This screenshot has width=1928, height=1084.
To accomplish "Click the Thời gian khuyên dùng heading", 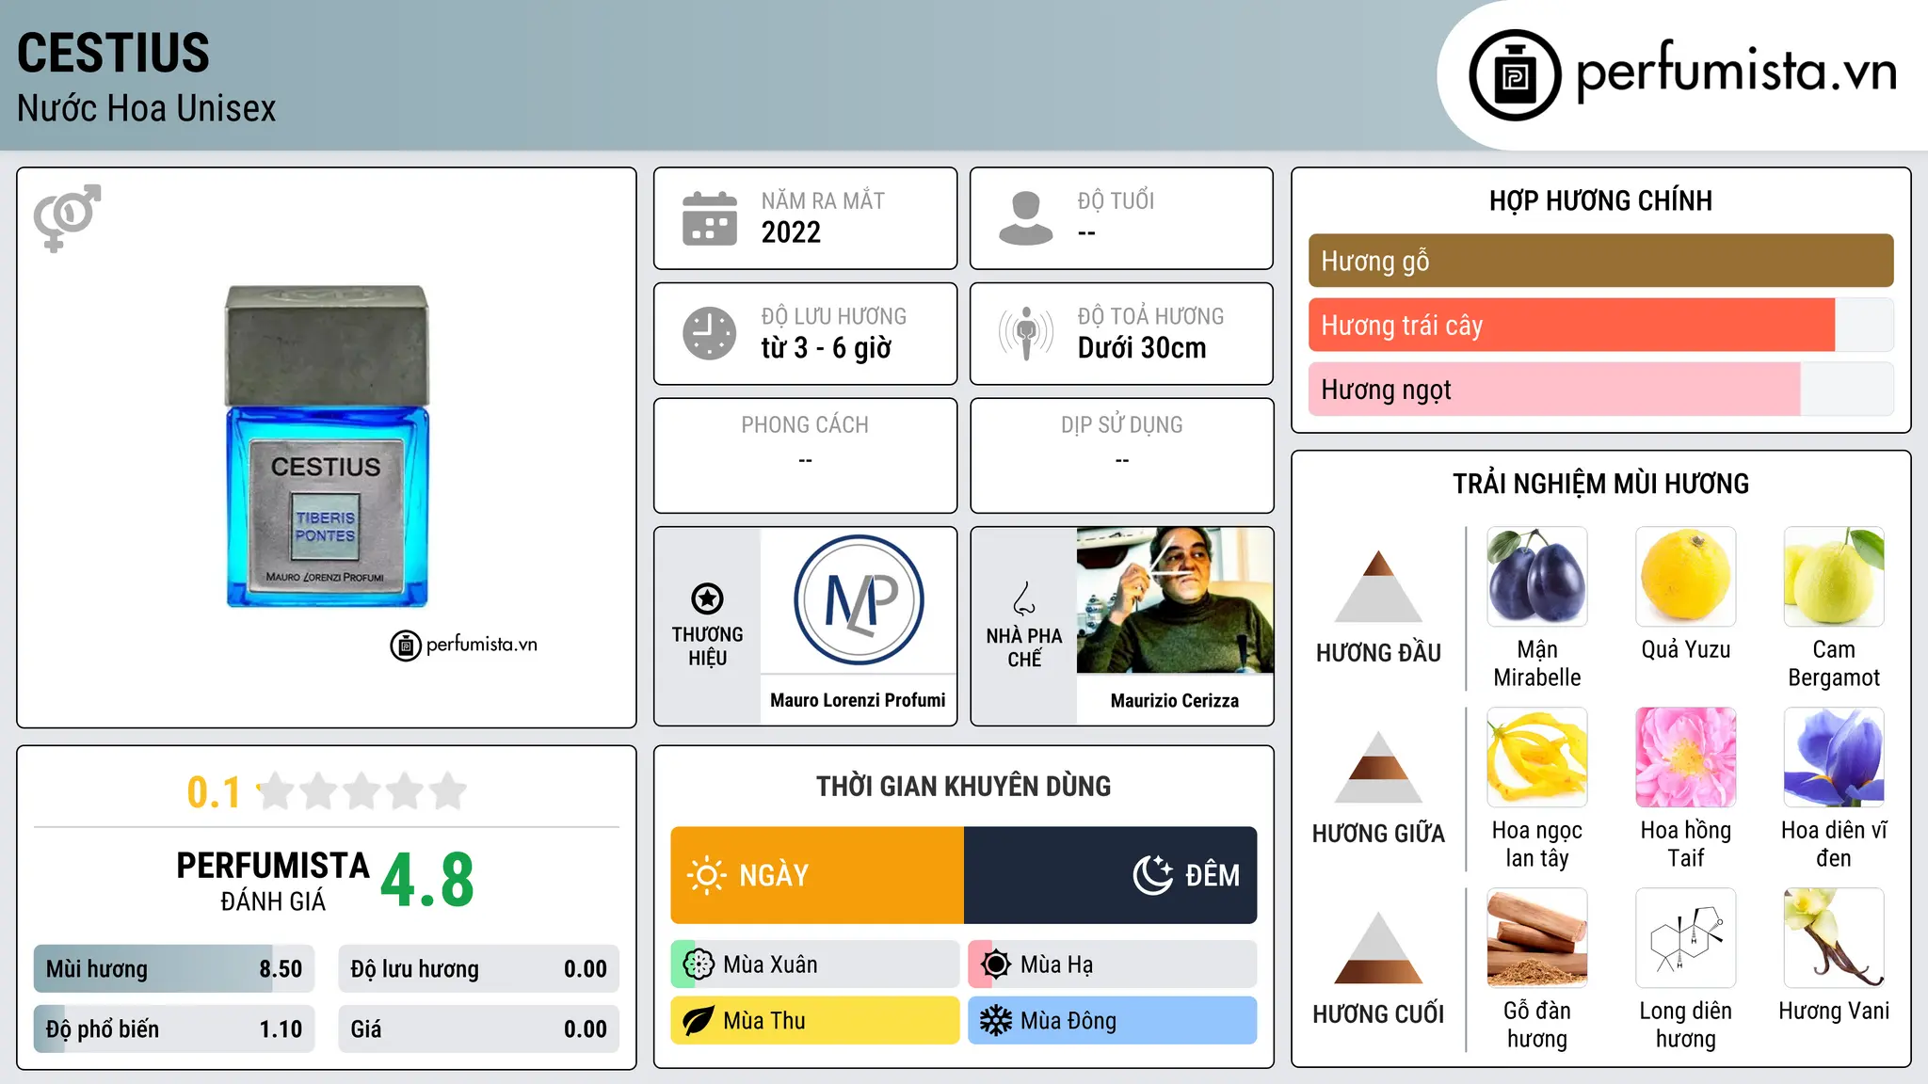I will tap(964, 786).
